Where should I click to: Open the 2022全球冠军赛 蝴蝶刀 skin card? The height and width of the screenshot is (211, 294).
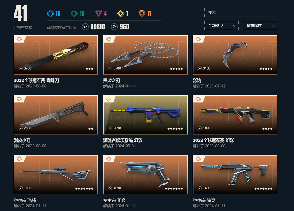[x=56, y=55]
